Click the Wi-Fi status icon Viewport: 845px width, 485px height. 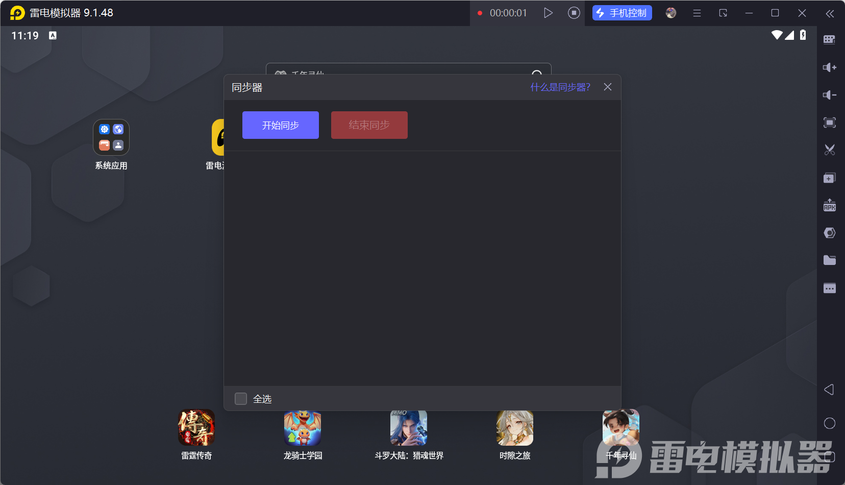[x=777, y=35]
